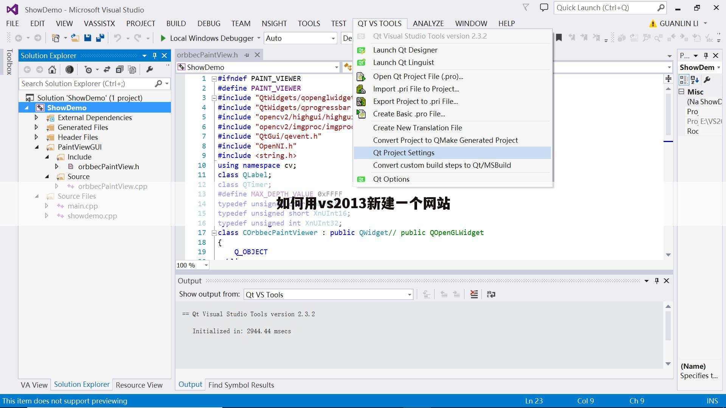The width and height of the screenshot is (726, 408).
Task: Click the GUANLIN LI account button
Action: 679,23
